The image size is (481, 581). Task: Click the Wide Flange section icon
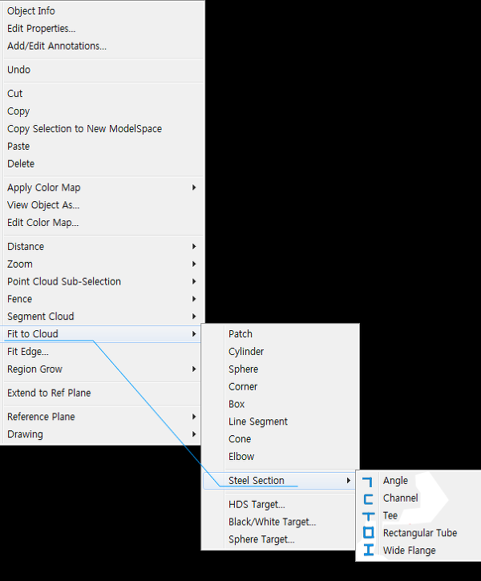tap(368, 550)
